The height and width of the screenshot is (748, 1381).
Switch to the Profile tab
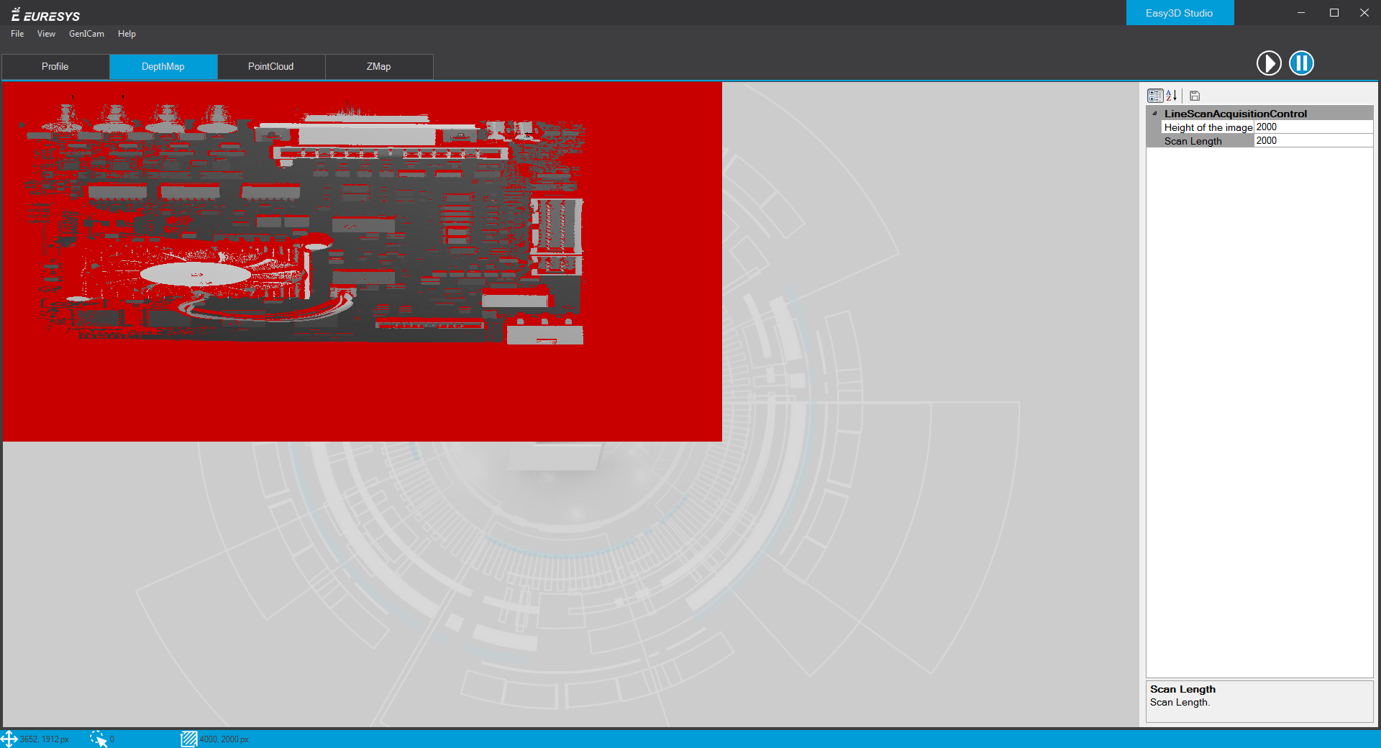point(55,67)
